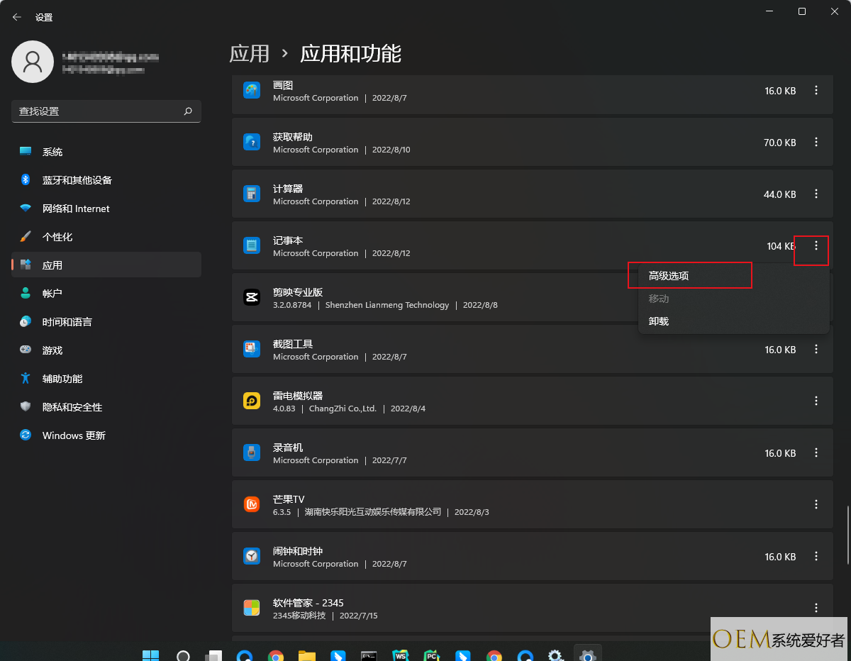Click the search magnifier in 查找设置
The width and height of the screenshot is (851, 661).
pyautogui.click(x=188, y=111)
